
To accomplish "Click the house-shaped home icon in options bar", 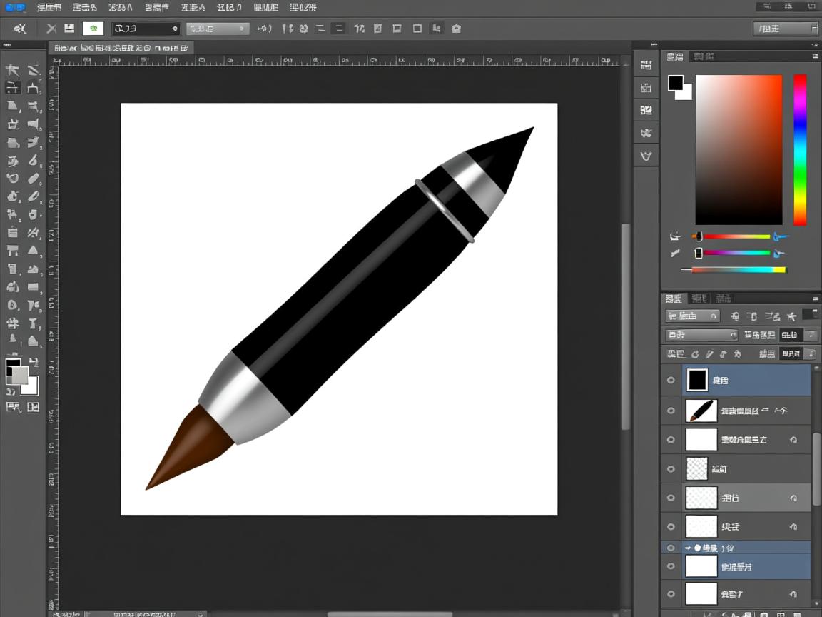I will pyautogui.click(x=457, y=29).
